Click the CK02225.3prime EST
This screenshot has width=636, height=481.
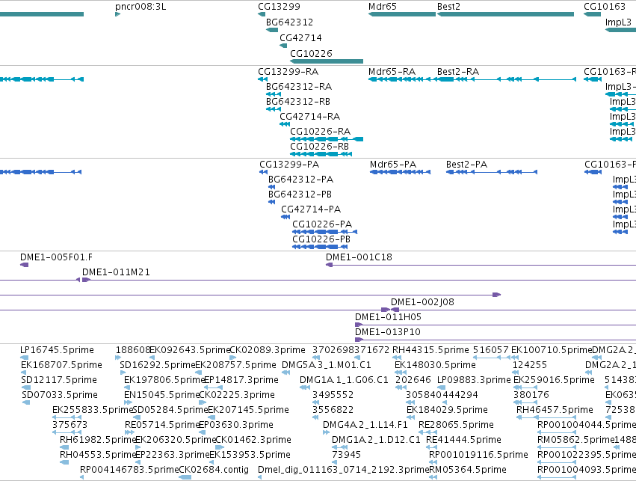coord(203,402)
